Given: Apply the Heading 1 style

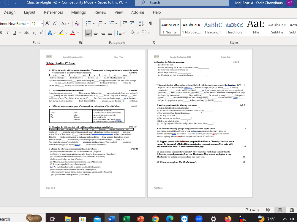Looking at the screenshot, I should click(213, 28).
